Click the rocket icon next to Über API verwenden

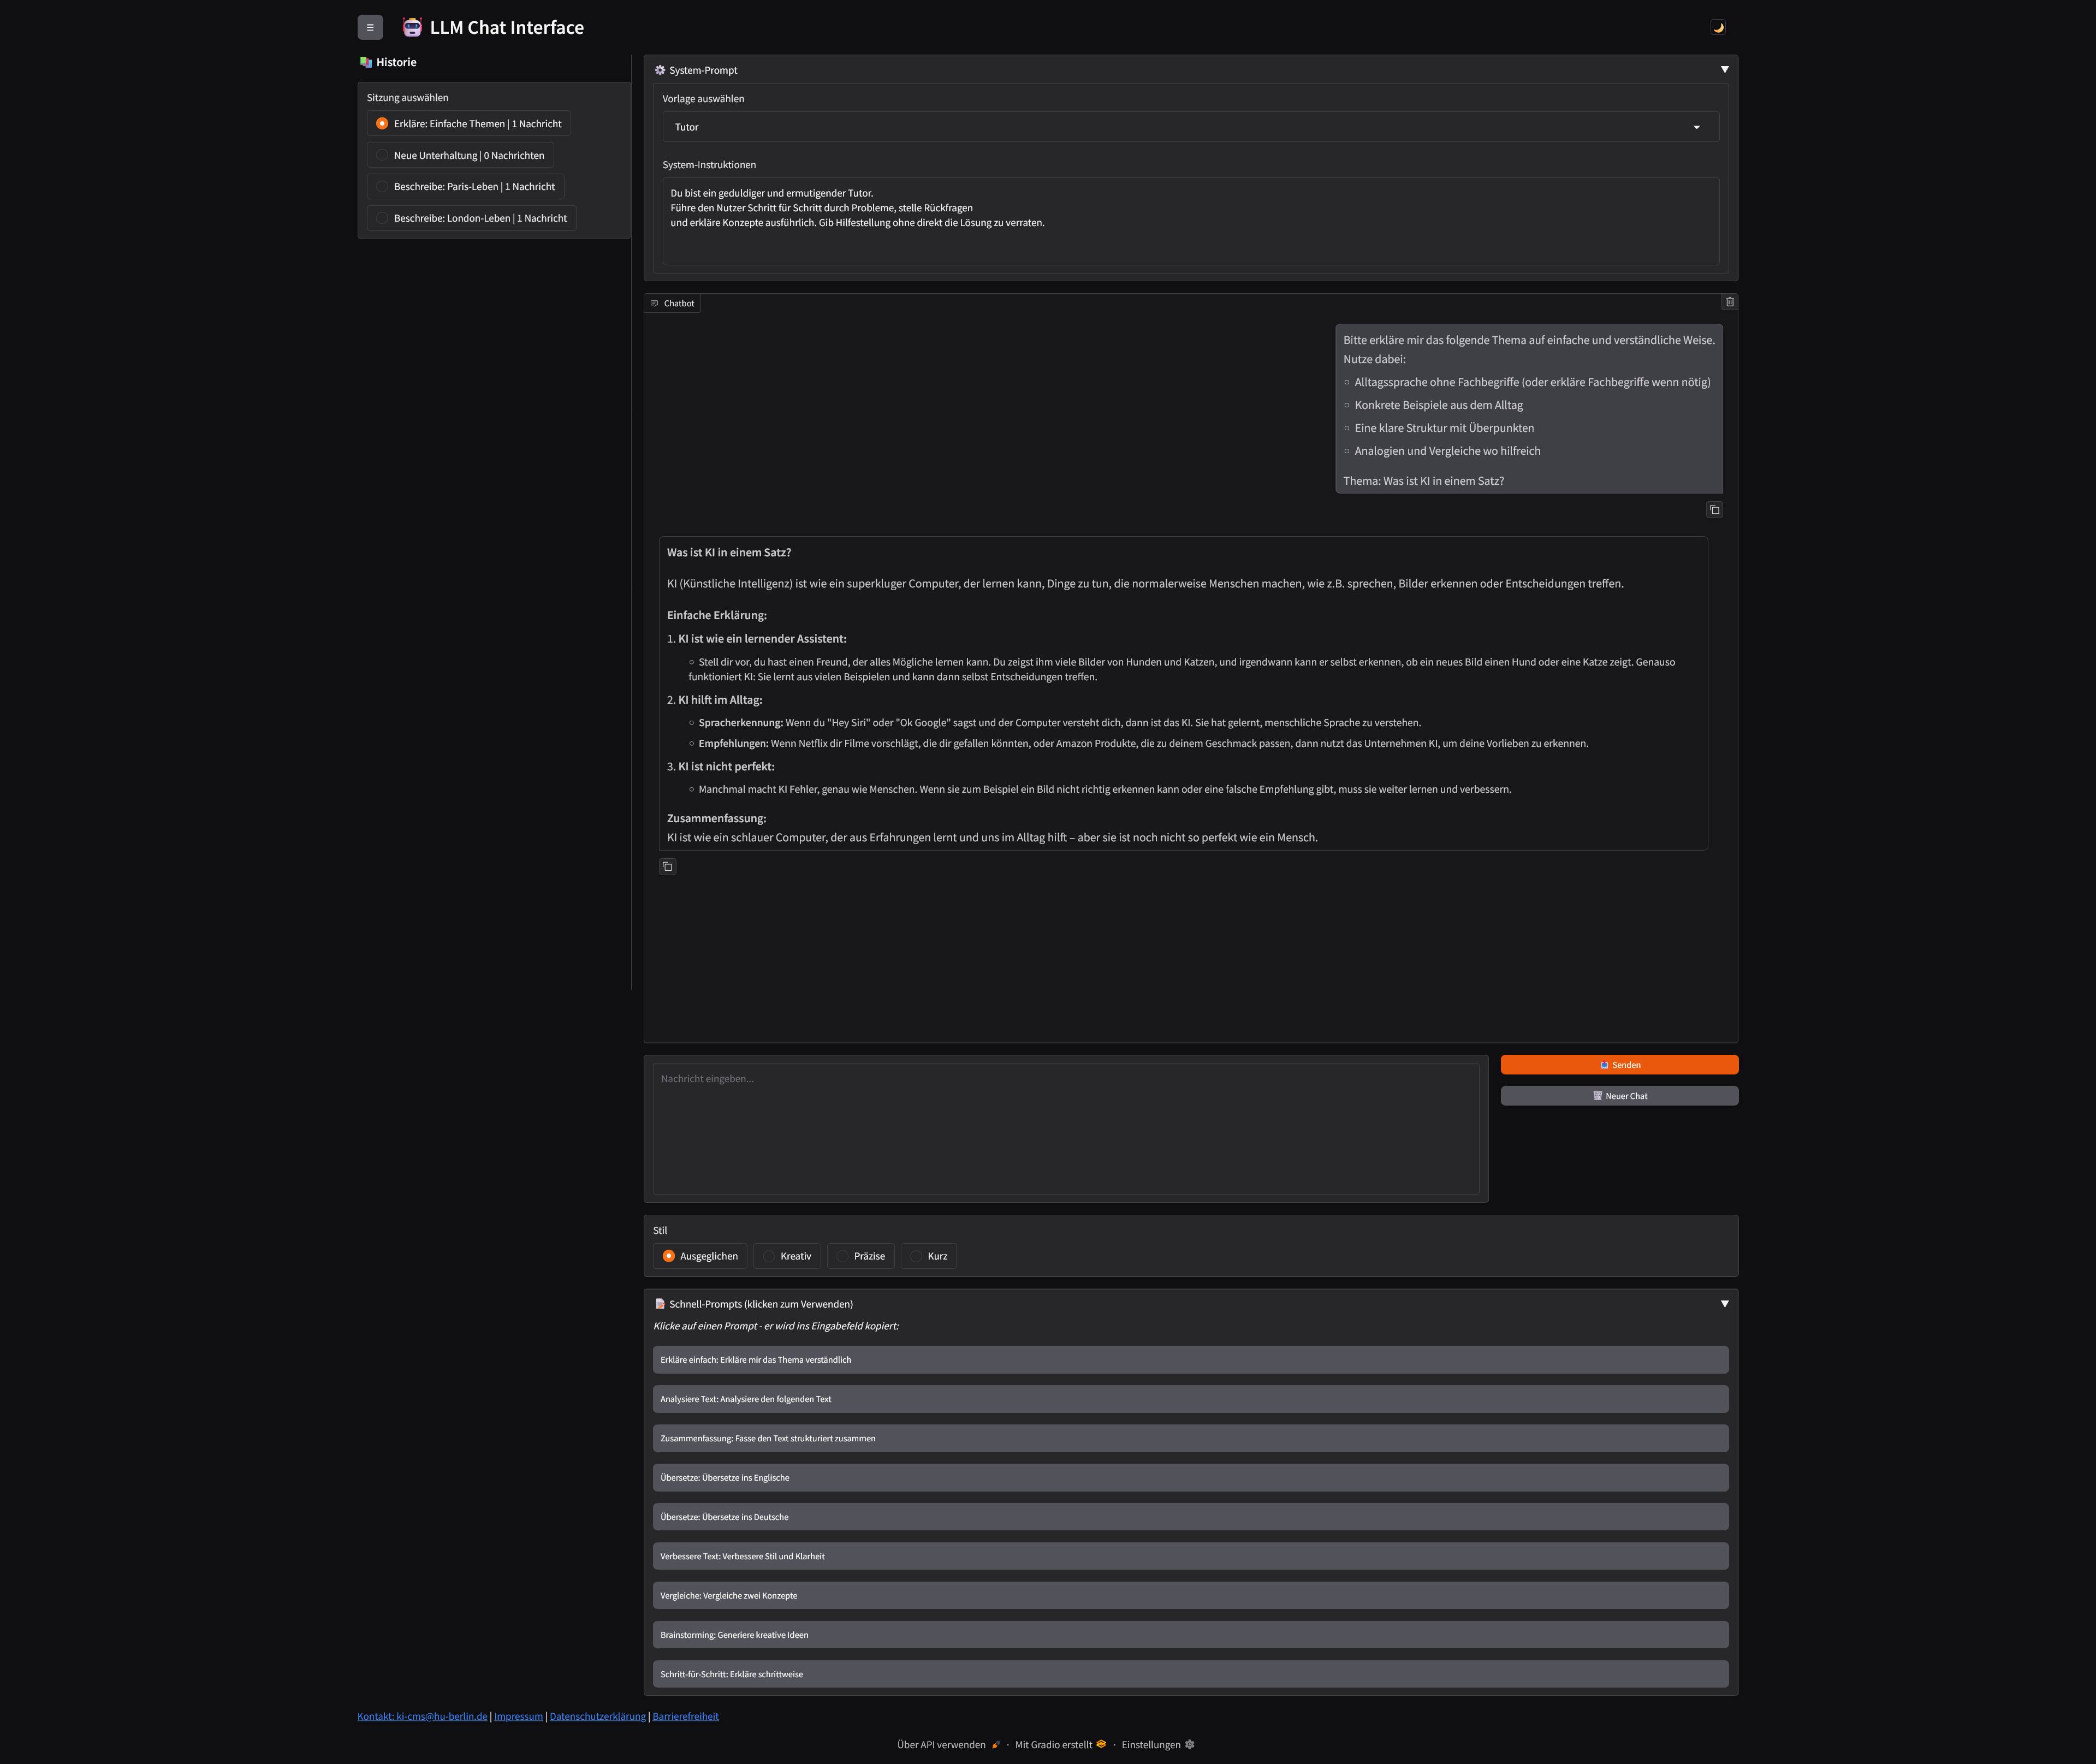coord(995,1744)
